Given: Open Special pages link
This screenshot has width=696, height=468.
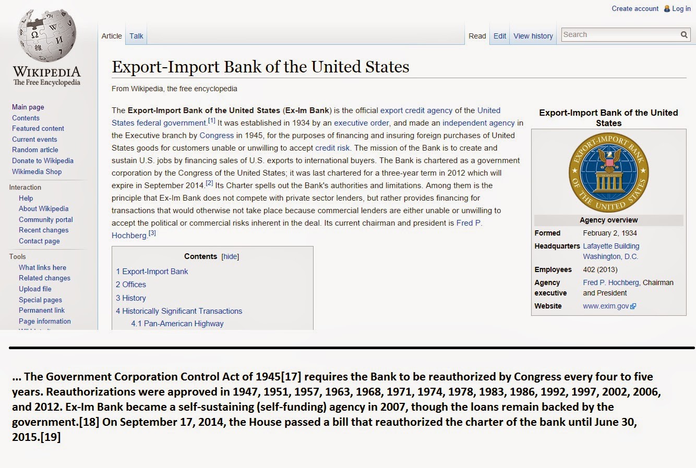Looking at the screenshot, I should [41, 300].
